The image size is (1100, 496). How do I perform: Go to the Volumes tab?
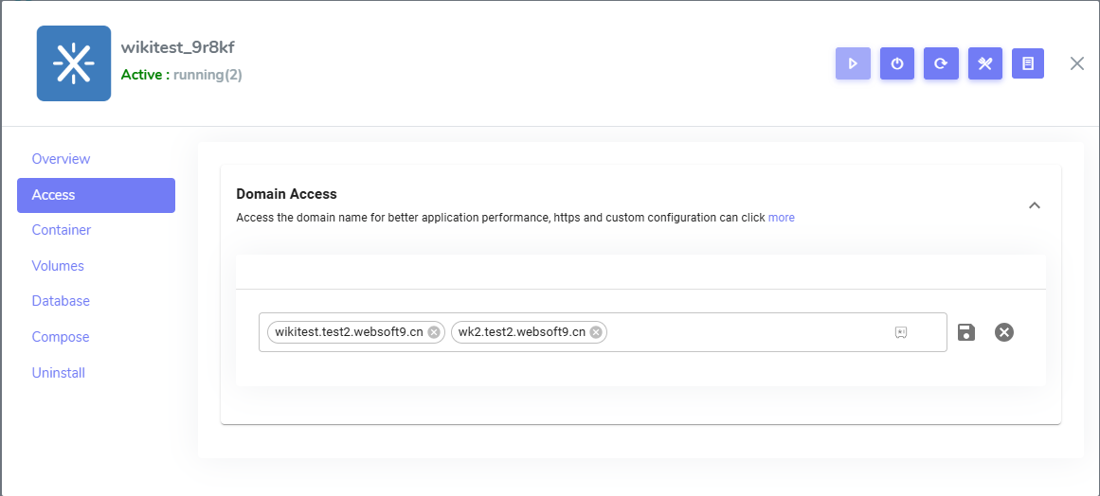click(58, 266)
